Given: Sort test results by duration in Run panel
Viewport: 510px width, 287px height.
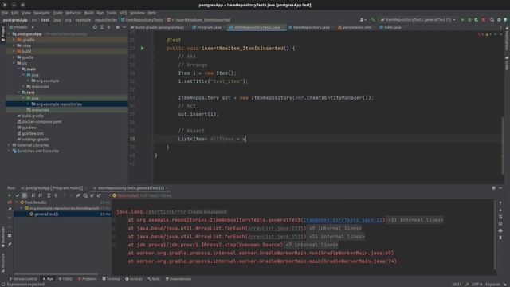Looking at the screenshot, I should 40,195.
